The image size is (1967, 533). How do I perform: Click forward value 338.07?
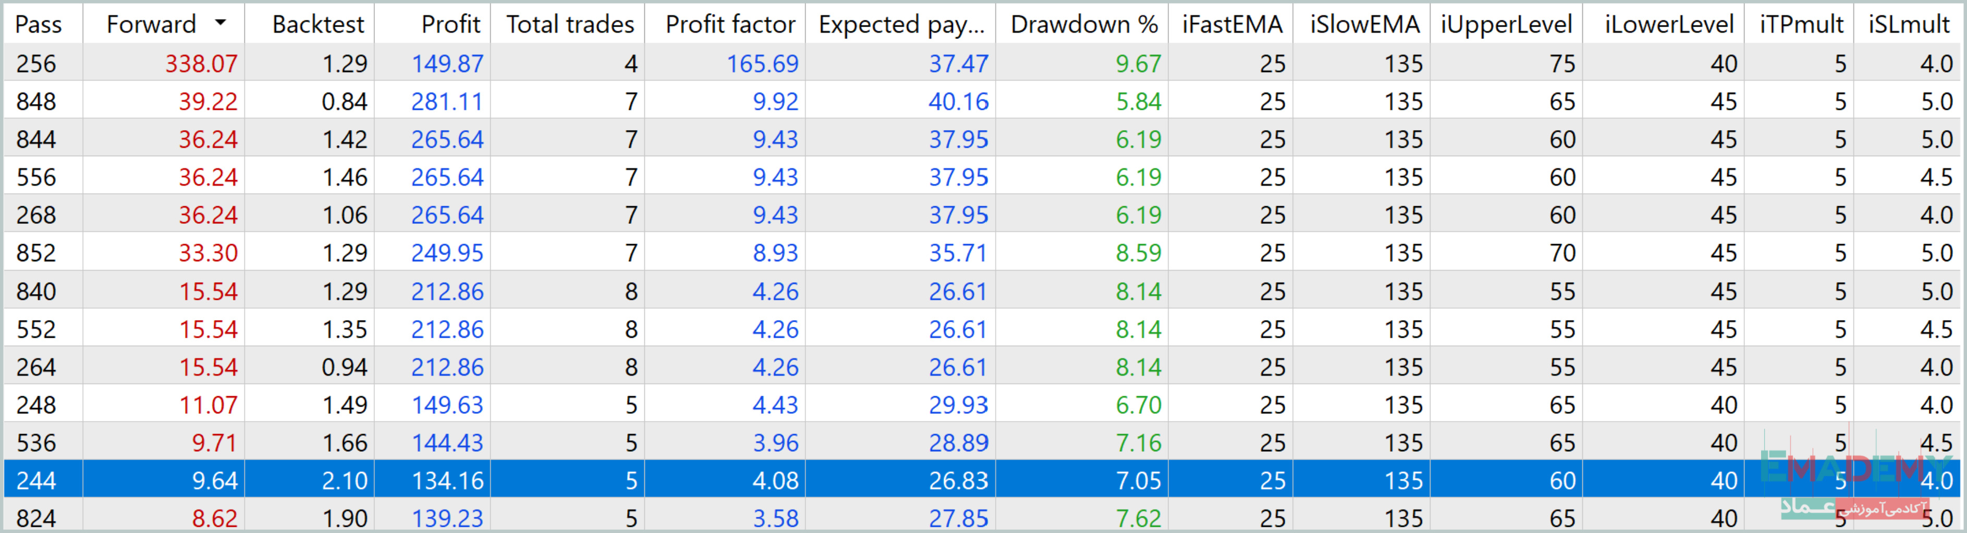202,64
